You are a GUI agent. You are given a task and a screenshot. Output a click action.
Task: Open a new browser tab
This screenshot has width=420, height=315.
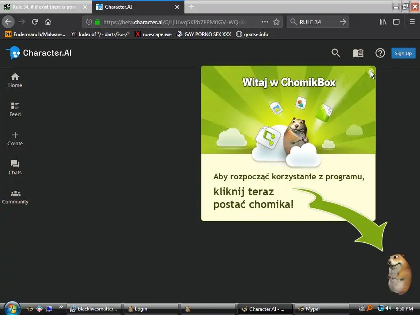[191, 7]
